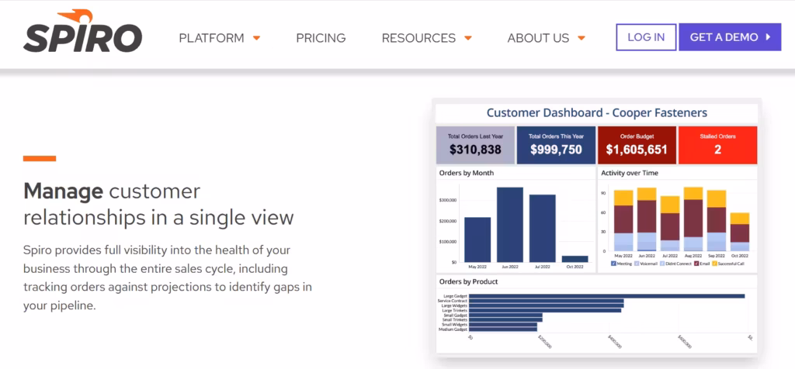
Task: Toggle the Successful Call legend checkbox
Action: pos(715,264)
